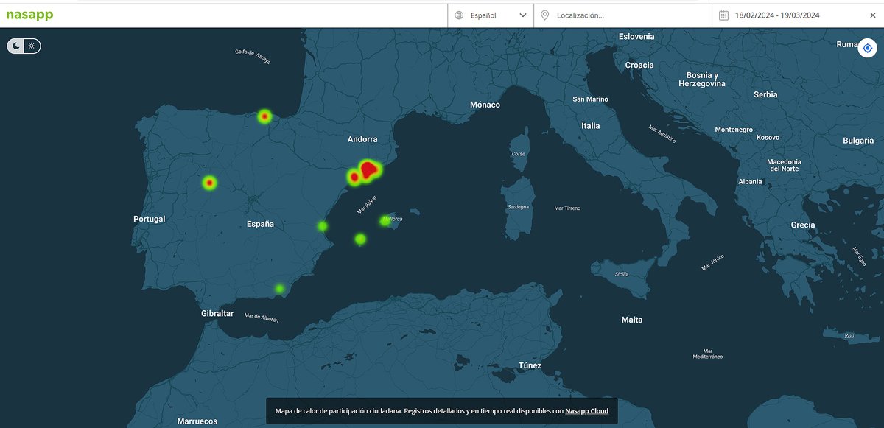This screenshot has height=428, width=884.
Task: Click the Portugal map label
Action: [x=150, y=219]
